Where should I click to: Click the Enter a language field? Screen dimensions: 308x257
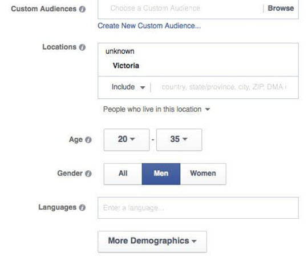pos(198,208)
